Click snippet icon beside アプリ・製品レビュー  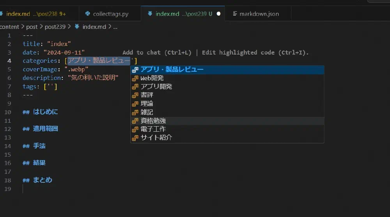coord(135,70)
